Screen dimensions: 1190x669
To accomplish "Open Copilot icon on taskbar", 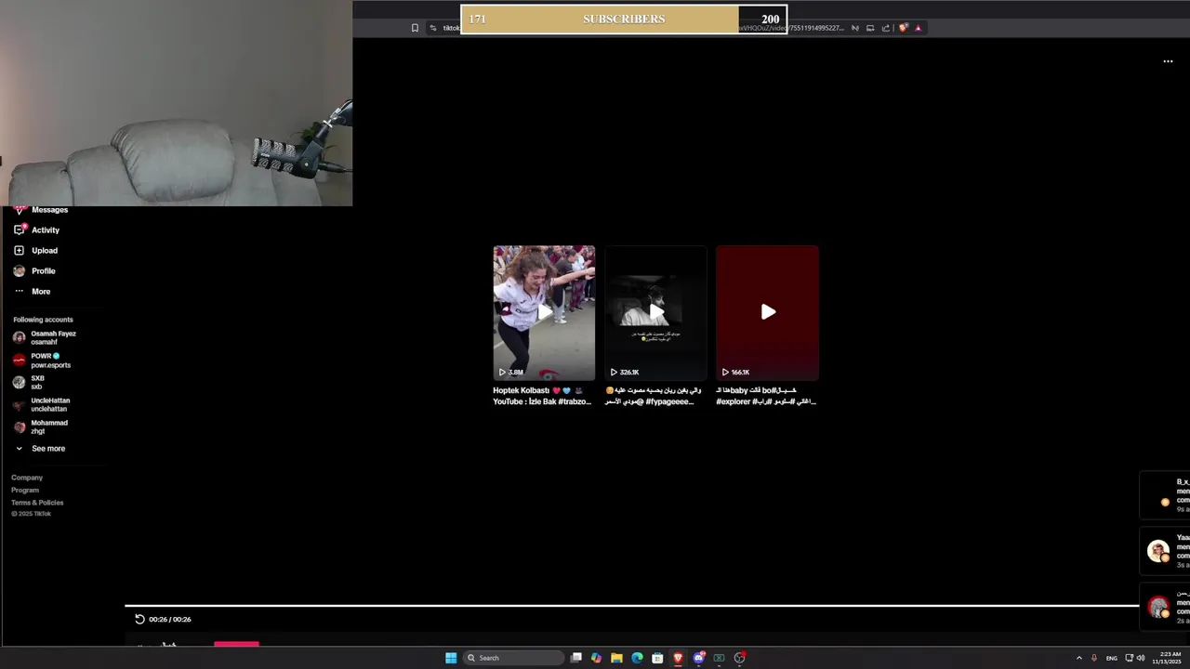I will coord(596,658).
